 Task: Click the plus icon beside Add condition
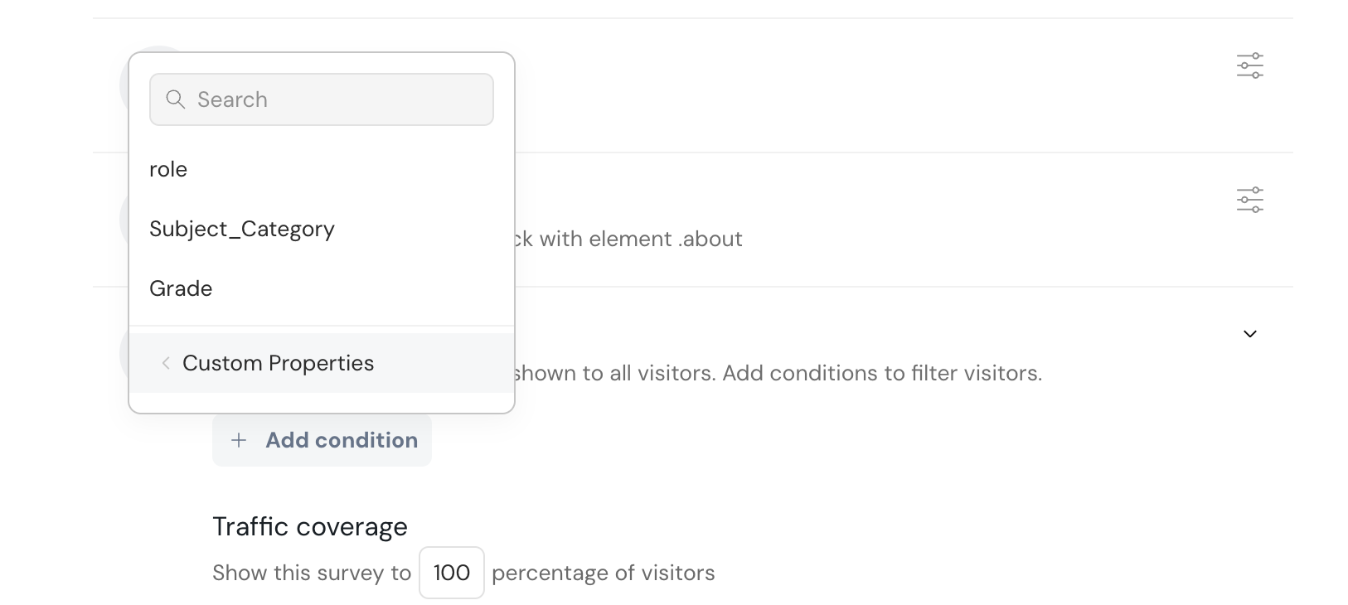[239, 440]
